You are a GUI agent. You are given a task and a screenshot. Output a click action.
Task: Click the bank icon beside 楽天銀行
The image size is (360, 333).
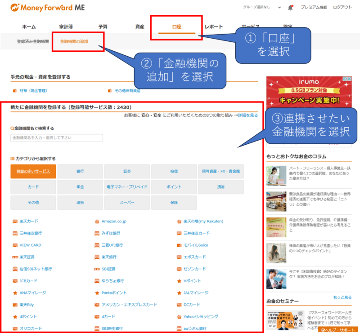point(97,257)
